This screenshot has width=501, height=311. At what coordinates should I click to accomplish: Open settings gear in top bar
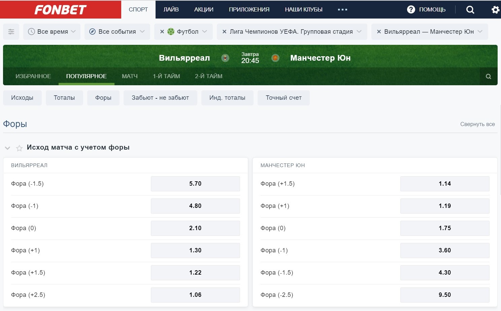tap(495, 9)
